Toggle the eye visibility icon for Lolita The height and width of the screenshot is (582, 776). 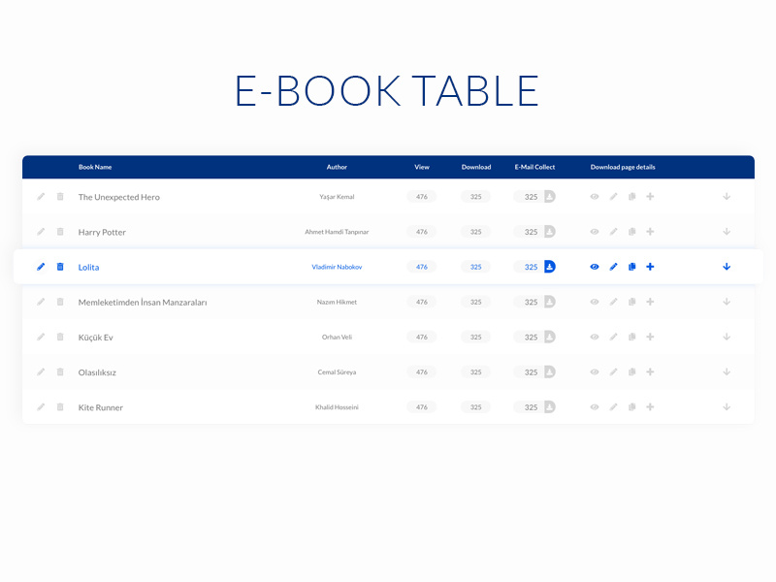[595, 267]
